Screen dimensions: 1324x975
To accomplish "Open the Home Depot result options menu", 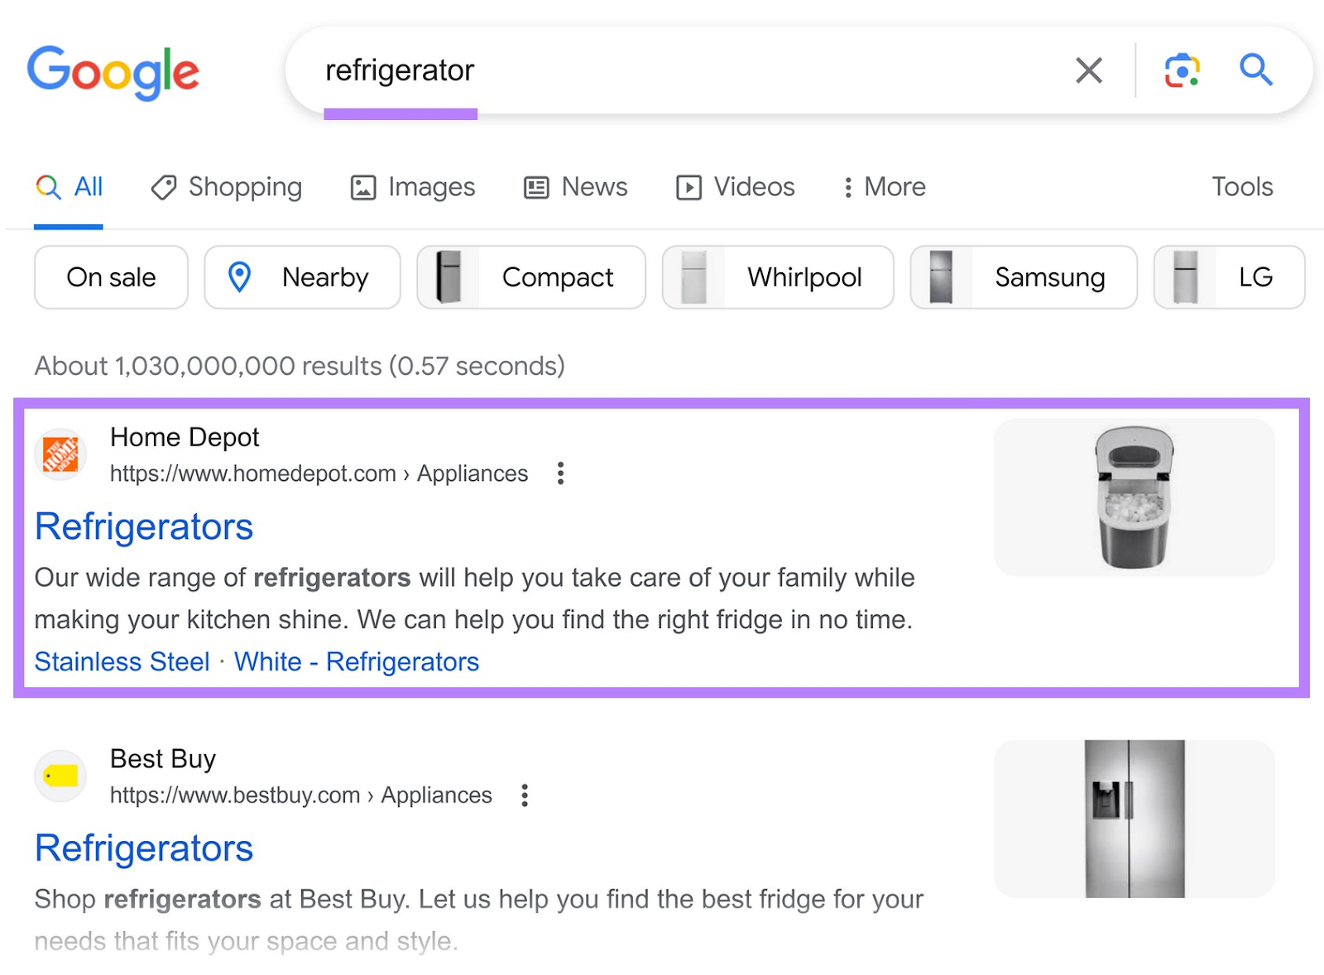I will click(560, 473).
